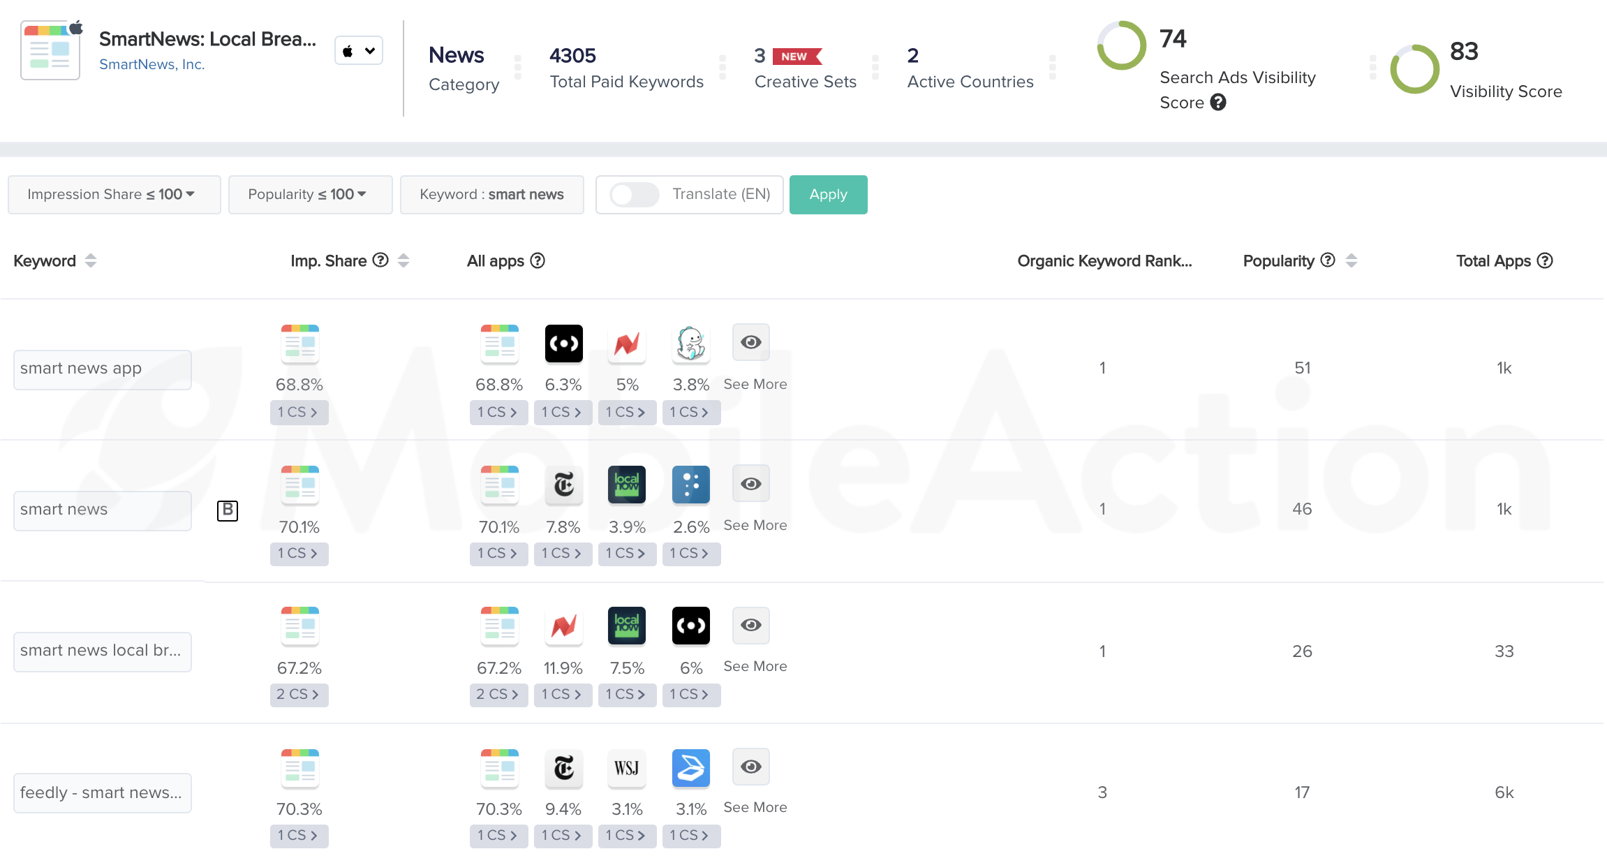Click NYTimes icon with 9.4% share
The image size is (1607, 856).
[x=563, y=768]
